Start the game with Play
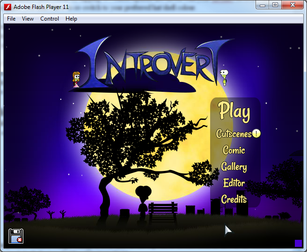The image size is (307, 252). [x=234, y=111]
